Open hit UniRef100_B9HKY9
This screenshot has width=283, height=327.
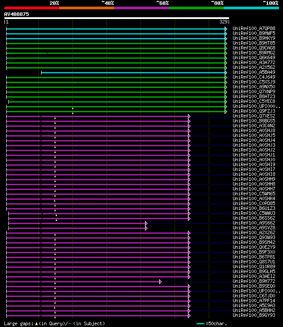(x=254, y=38)
